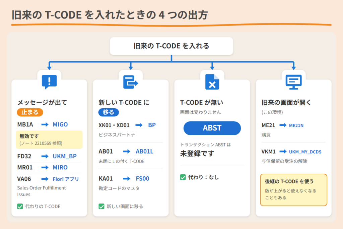The height and width of the screenshot is (229, 343).
Task: Click the 旧来の T-CODE を入れる box
Action: coord(171,46)
